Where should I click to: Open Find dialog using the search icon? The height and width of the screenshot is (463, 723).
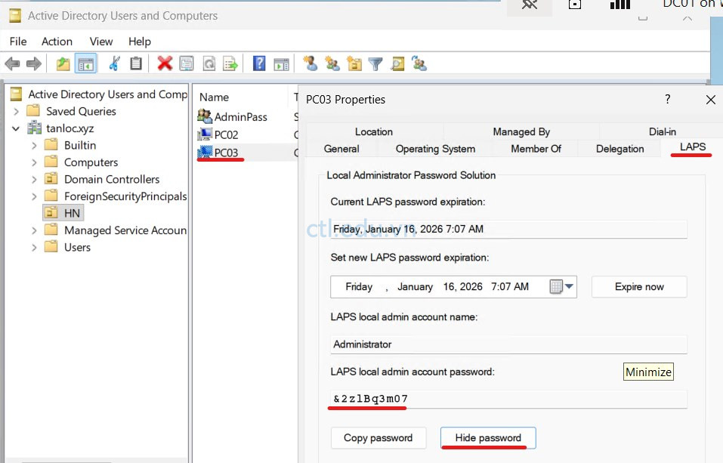pyautogui.click(x=397, y=63)
